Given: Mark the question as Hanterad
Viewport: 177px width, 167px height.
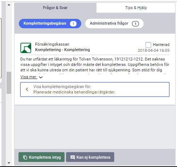Looking at the screenshot, I should pyautogui.click(x=148, y=45).
